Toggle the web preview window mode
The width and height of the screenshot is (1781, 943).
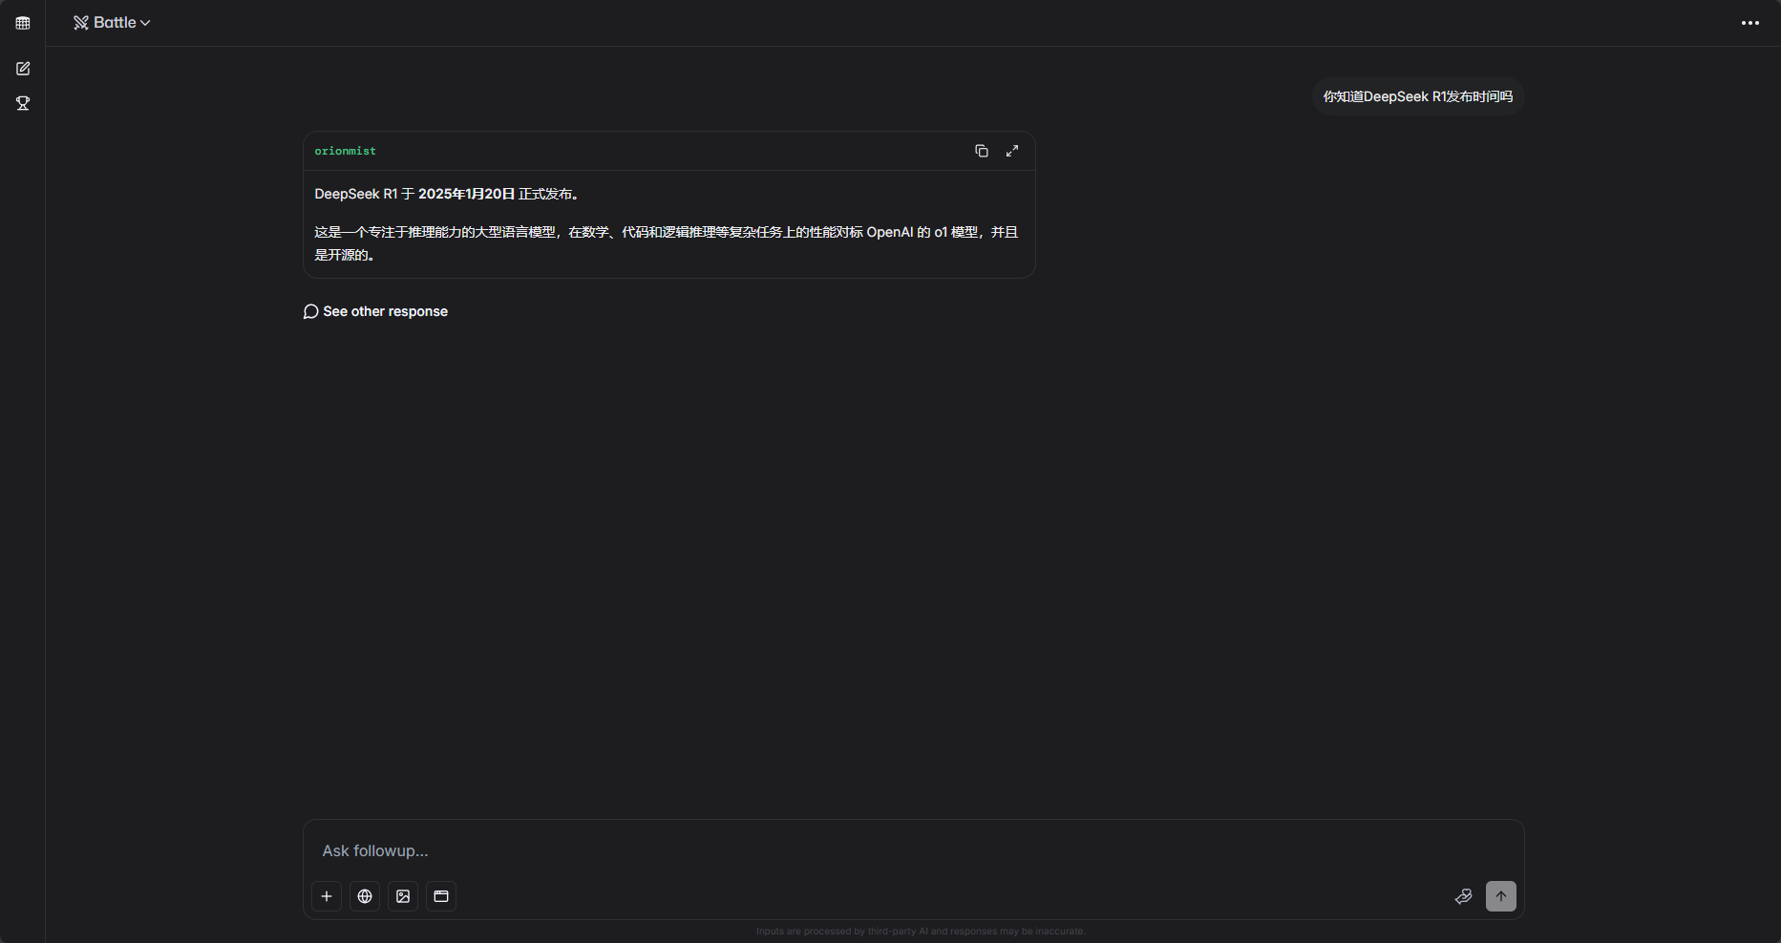(441, 896)
